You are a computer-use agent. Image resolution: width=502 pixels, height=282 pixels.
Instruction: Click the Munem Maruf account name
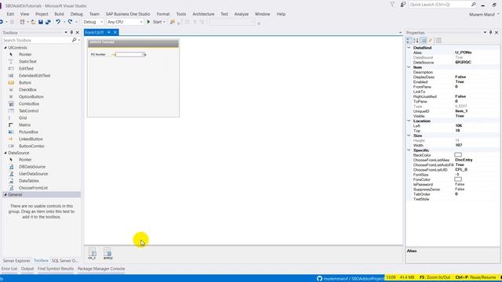click(x=482, y=14)
